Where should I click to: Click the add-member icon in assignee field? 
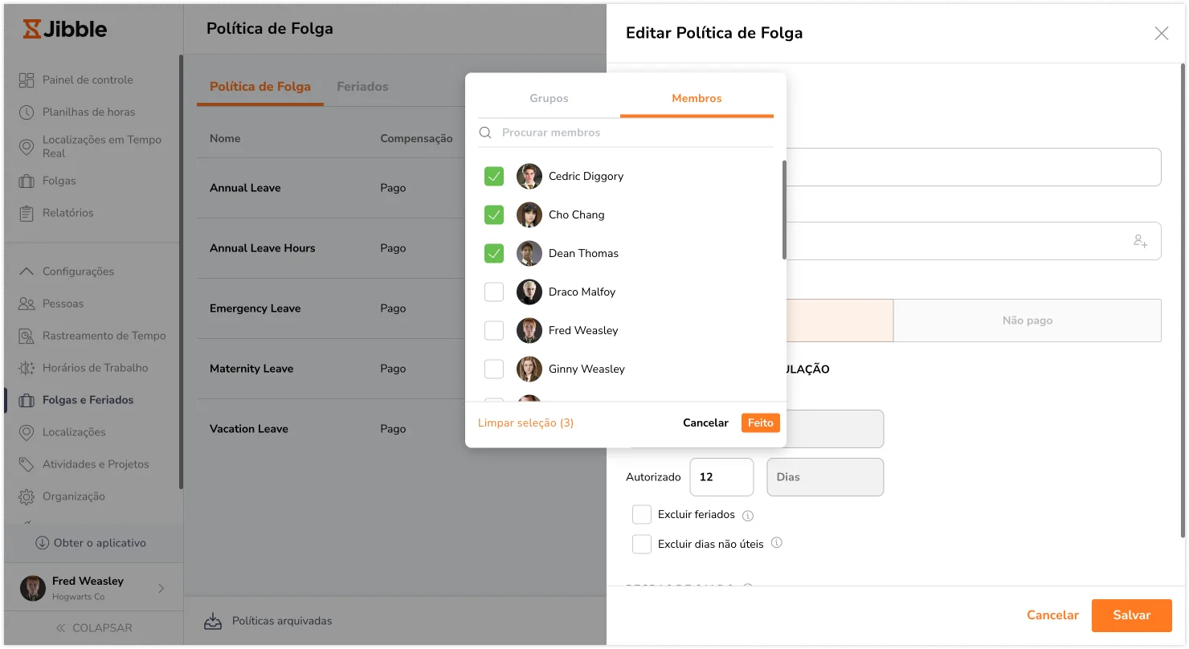(1140, 241)
